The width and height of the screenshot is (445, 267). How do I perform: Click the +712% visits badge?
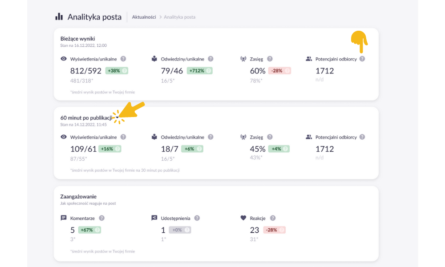199,71
